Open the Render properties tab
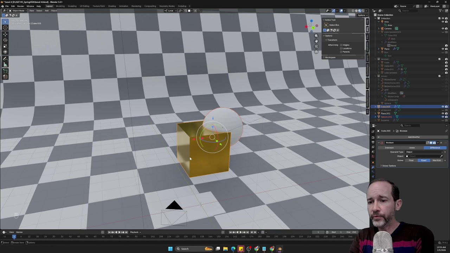 (x=373, y=137)
